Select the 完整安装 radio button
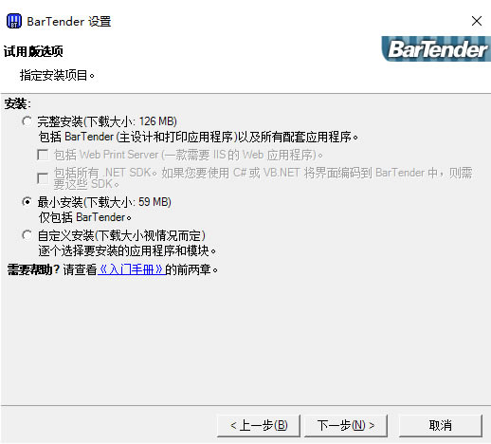The height and width of the screenshot is (444, 491). tap(27, 121)
